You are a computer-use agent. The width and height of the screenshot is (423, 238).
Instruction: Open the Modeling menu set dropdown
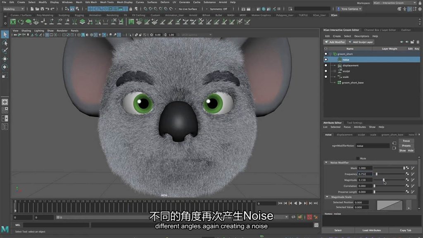click(x=14, y=9)
